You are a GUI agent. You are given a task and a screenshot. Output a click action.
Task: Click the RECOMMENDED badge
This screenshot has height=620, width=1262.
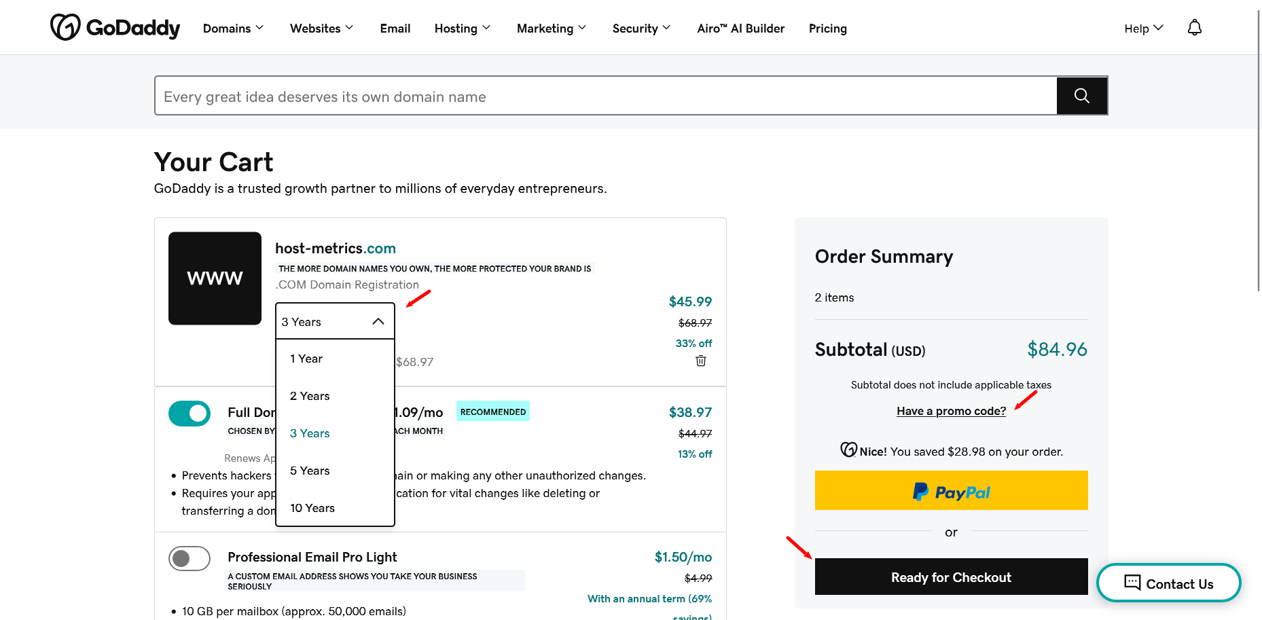[x=493, y=412]
